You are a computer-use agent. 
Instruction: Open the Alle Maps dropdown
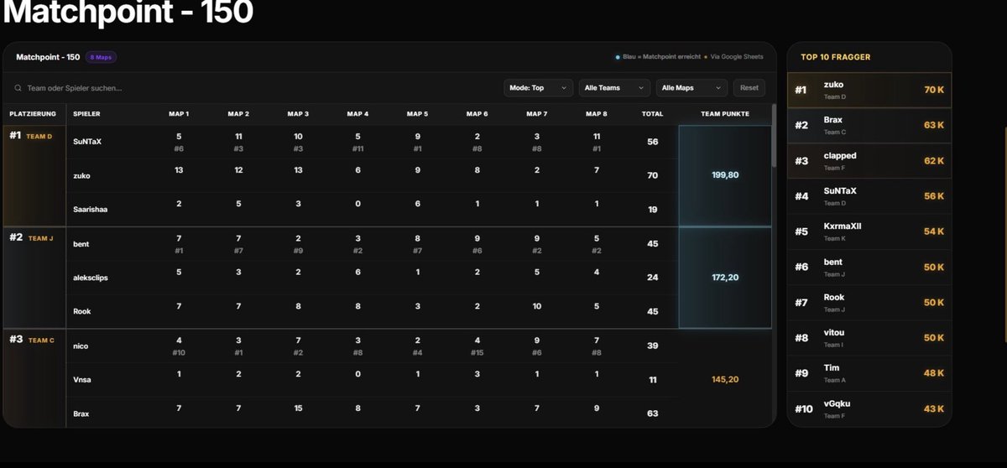(x=692, y=88)
